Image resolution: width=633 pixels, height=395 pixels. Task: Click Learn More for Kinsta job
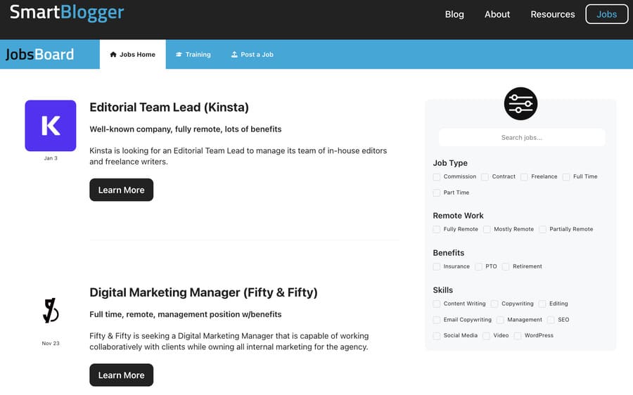121,190
